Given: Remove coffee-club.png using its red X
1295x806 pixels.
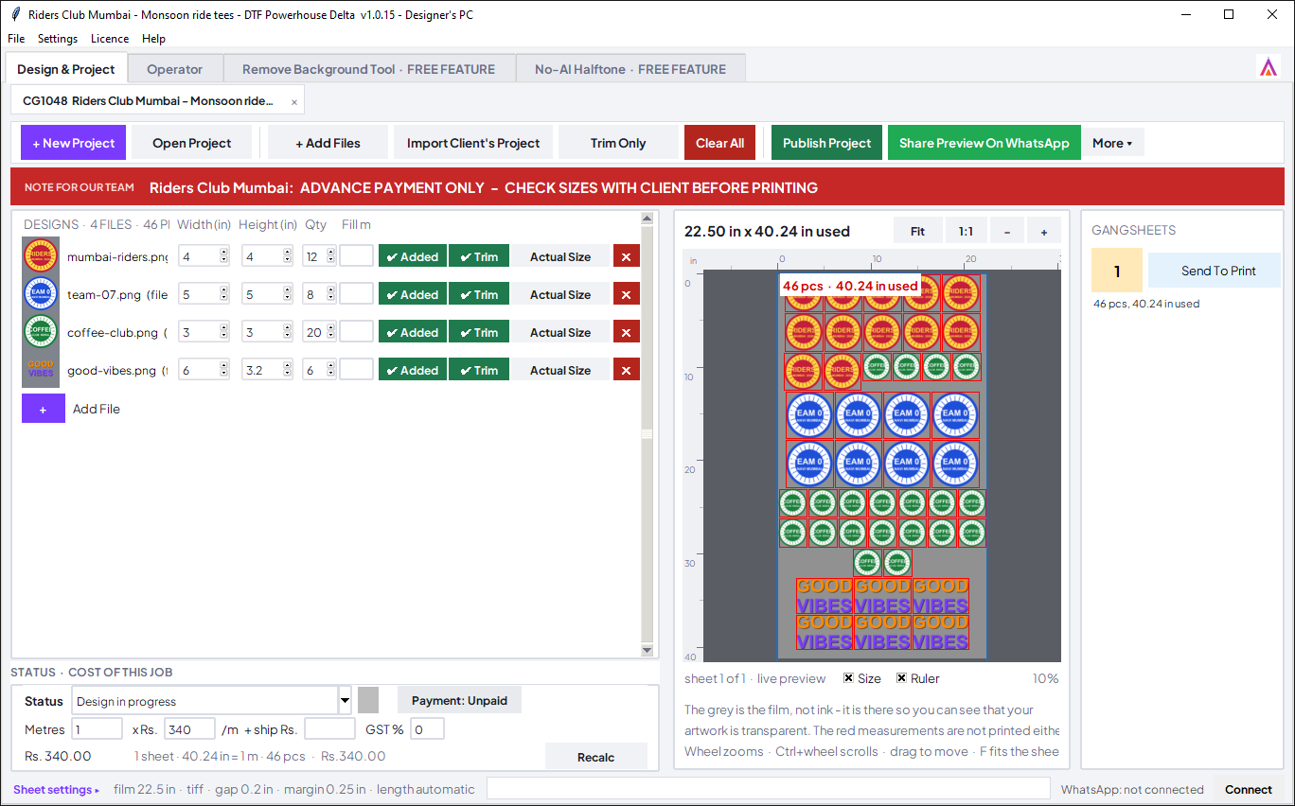Looking at the screenshot, I should (627, 332).
